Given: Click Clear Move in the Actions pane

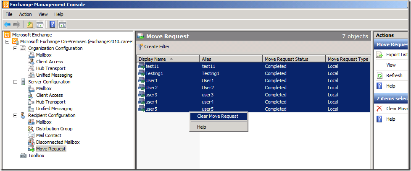Looking at the screenshot, I should pyautogui.click(x=397, y=109).
